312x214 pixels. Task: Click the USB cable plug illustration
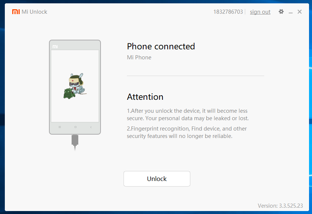click(75, 142)
